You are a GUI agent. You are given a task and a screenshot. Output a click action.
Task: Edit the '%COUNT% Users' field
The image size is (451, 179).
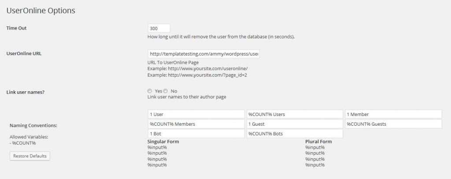click(295, 114)
